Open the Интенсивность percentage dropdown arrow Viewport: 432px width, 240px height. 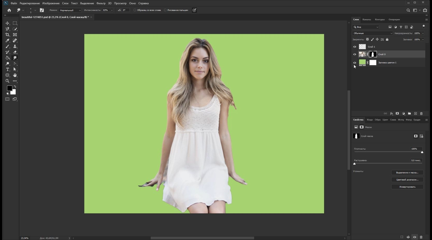(x=112, y=10)
